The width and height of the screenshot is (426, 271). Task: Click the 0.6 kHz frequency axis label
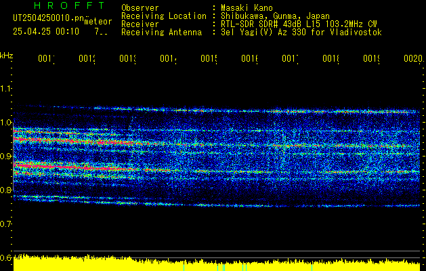(x=5, y=257)
